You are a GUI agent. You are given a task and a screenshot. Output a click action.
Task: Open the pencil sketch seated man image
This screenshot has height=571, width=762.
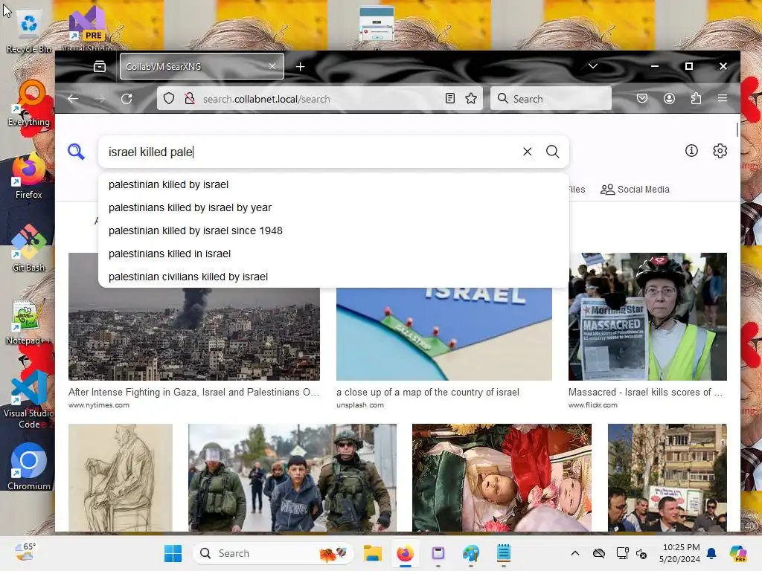(x=121, y=478)
